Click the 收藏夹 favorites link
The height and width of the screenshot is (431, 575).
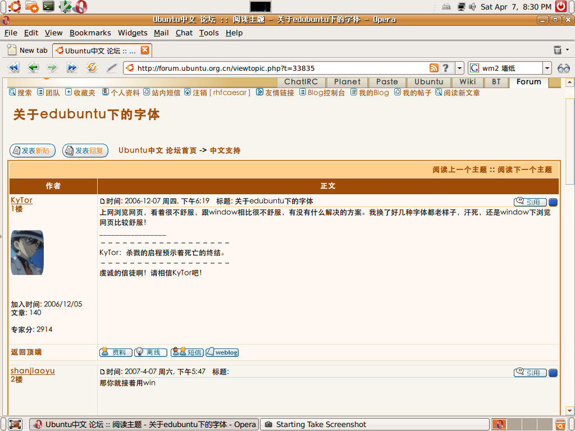point(80,93)
